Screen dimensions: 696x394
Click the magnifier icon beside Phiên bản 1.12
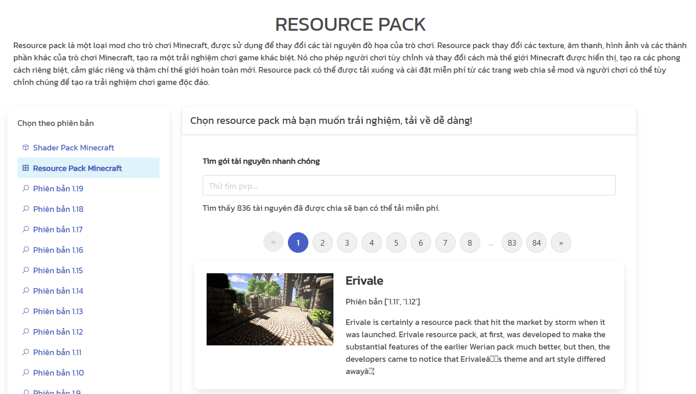click(x=25, y=332)
